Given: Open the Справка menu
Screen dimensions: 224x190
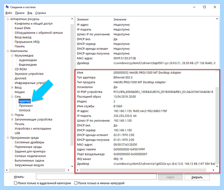Looking at the screenshot, I should [x=40, y=13].
